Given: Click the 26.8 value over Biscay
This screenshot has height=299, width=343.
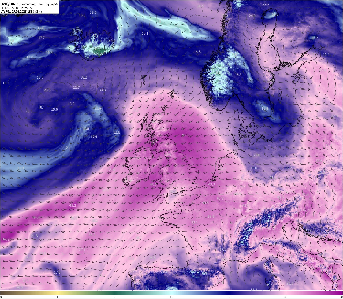Looking at the screenshot, I should click(152, 258).
